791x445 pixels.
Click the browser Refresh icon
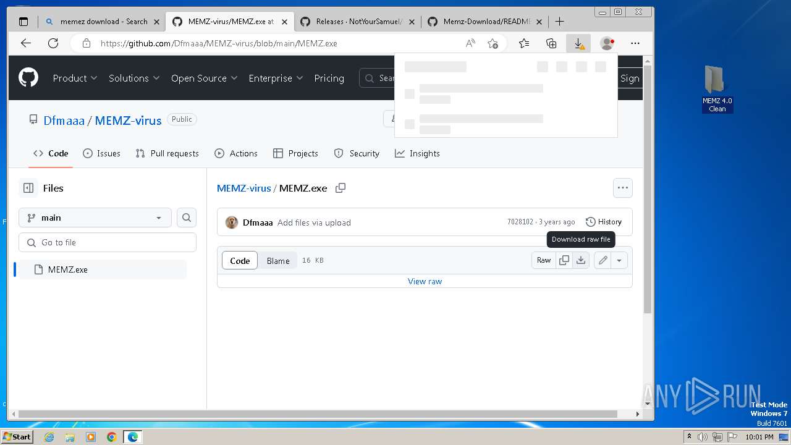point(53,43)
